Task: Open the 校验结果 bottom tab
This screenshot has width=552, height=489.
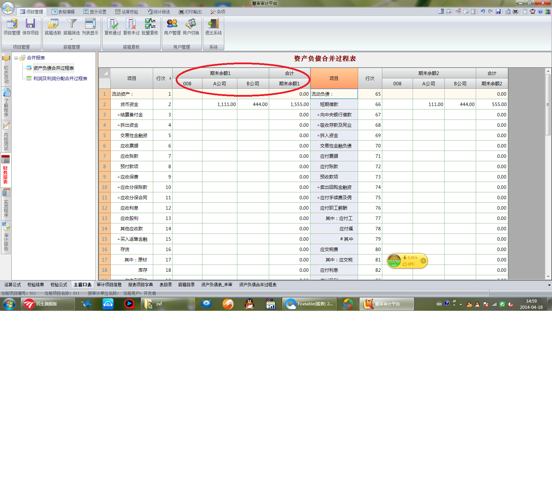Action: pyautogui.click(x=36, y=285)
